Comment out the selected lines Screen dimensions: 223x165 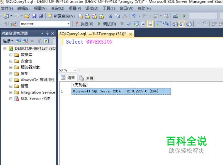tap(198, 24)
